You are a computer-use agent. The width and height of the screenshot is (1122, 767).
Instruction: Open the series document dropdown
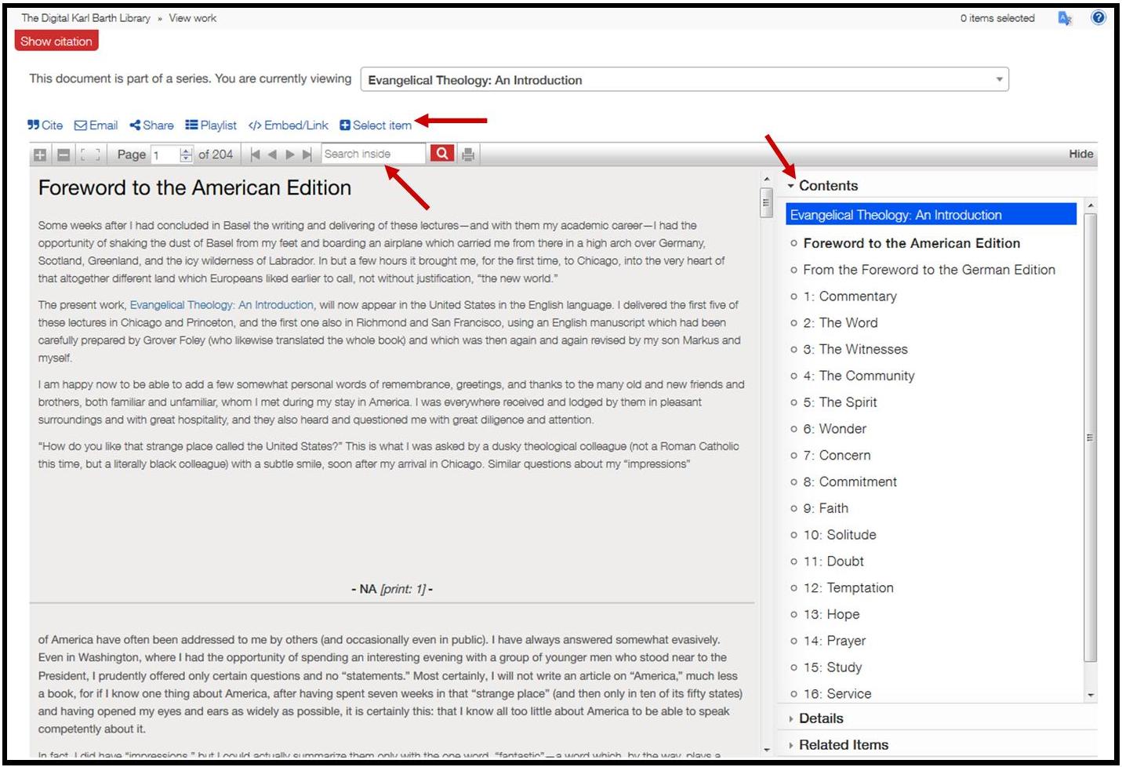point(684,79)
